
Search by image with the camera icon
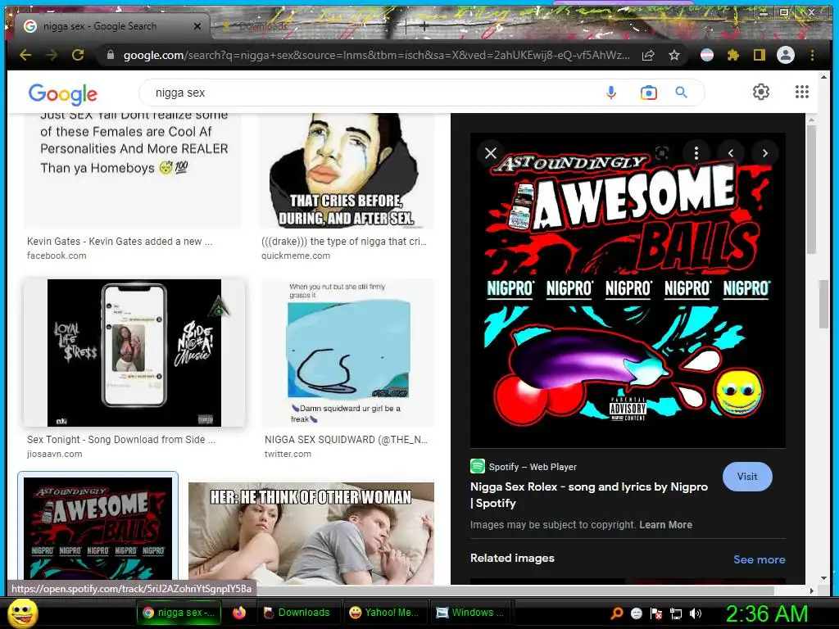649,93
